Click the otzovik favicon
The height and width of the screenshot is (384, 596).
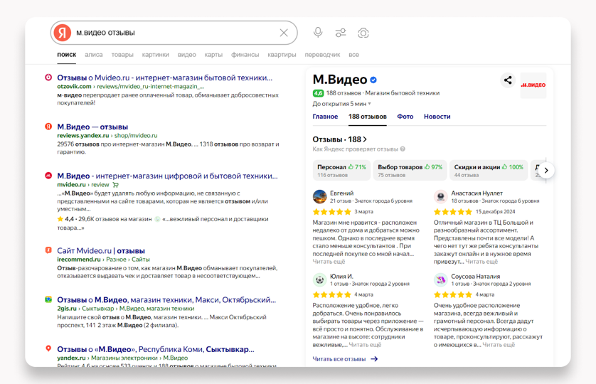tap(48, 78)
